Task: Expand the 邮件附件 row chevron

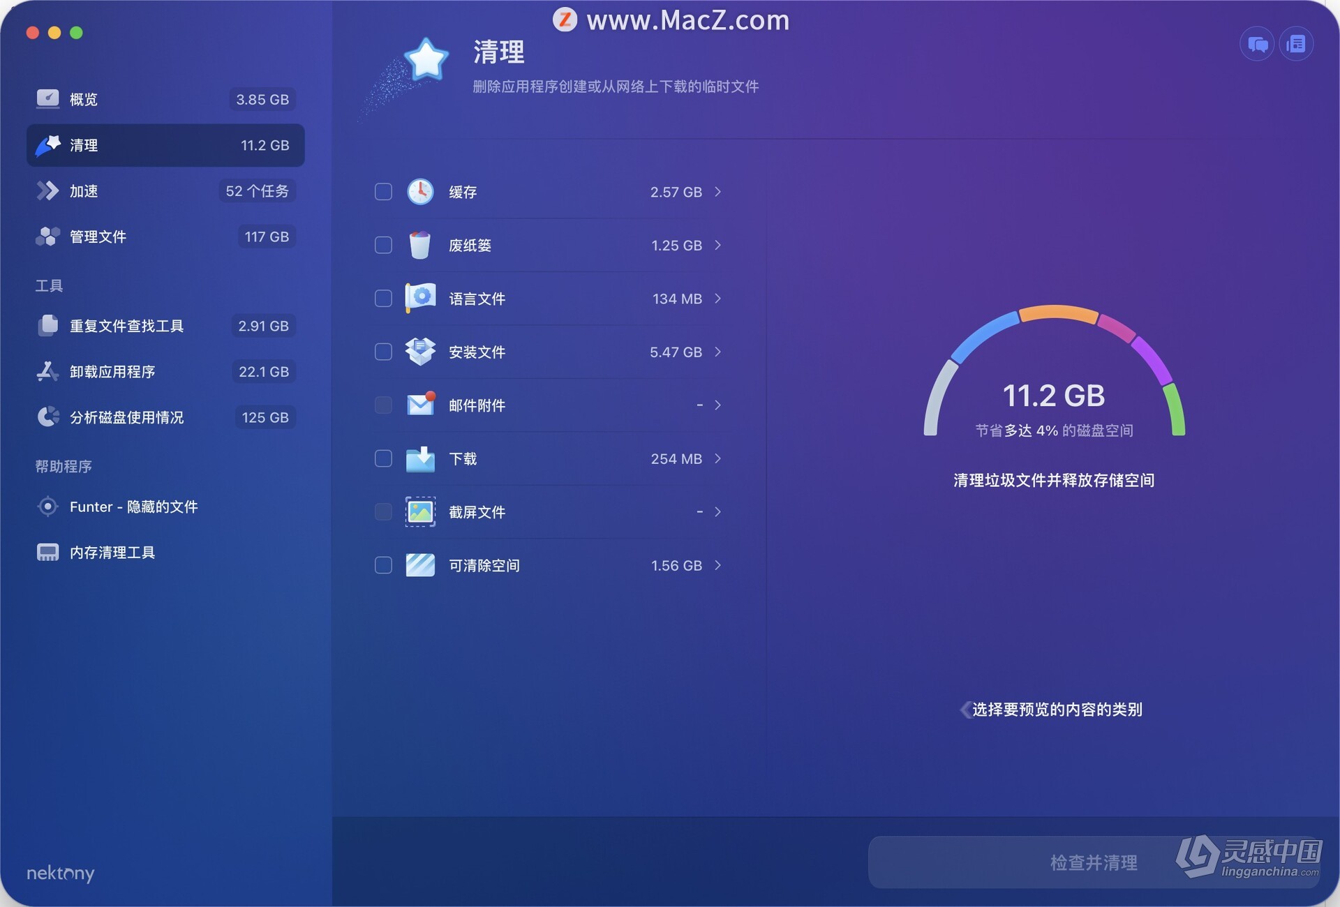Action: pyautogui.click(x=717, y=405)
